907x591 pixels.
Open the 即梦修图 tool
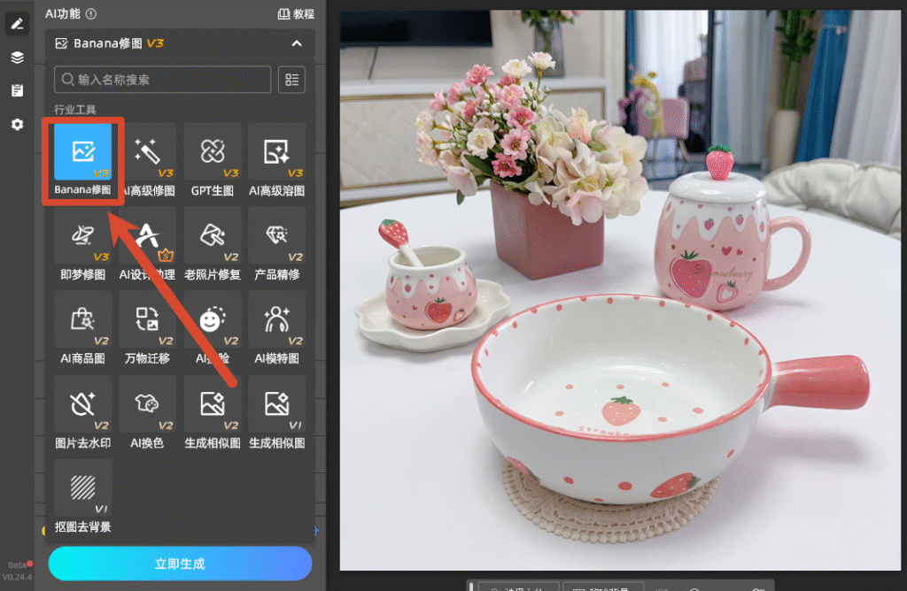click(x=82, y=244)
